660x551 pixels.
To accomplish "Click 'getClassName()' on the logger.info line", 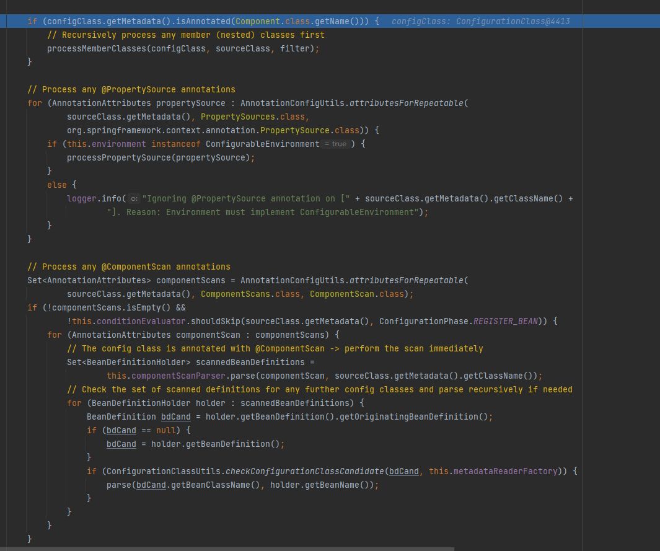I will click(528, 199).
